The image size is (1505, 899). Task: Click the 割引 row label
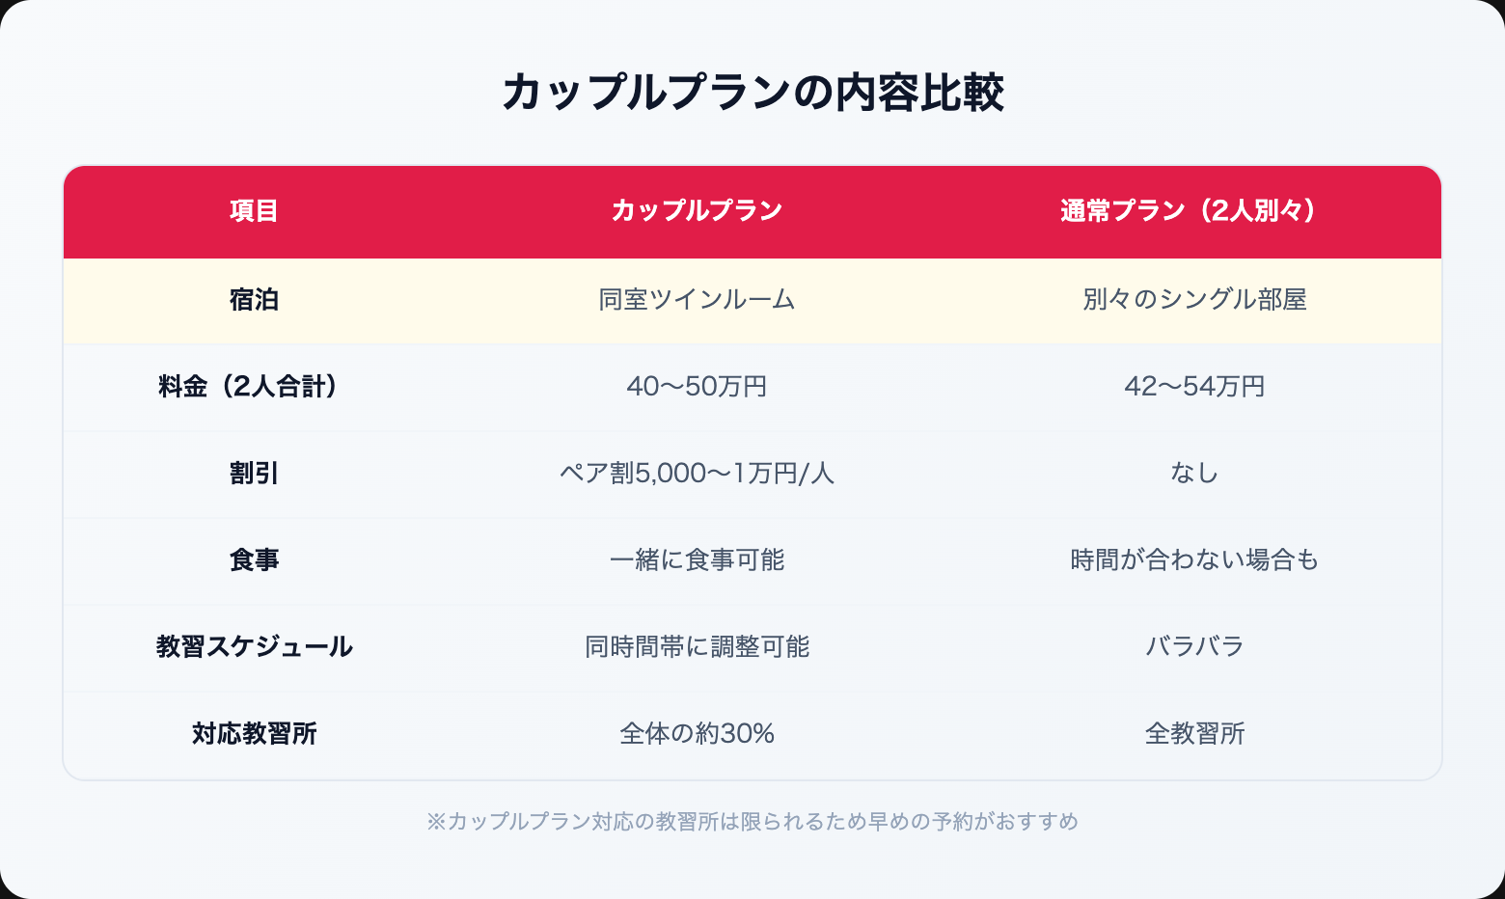(255, 474)
